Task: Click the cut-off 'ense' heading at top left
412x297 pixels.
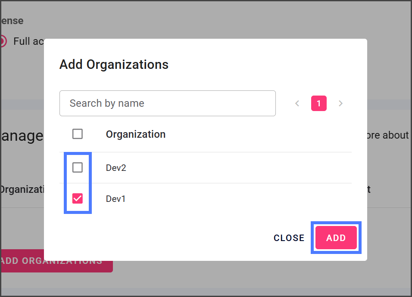Action: [x=12, y=21]
